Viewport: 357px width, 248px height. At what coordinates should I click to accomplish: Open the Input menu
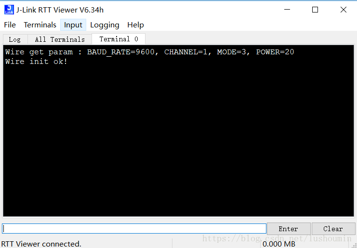(73, 25)
